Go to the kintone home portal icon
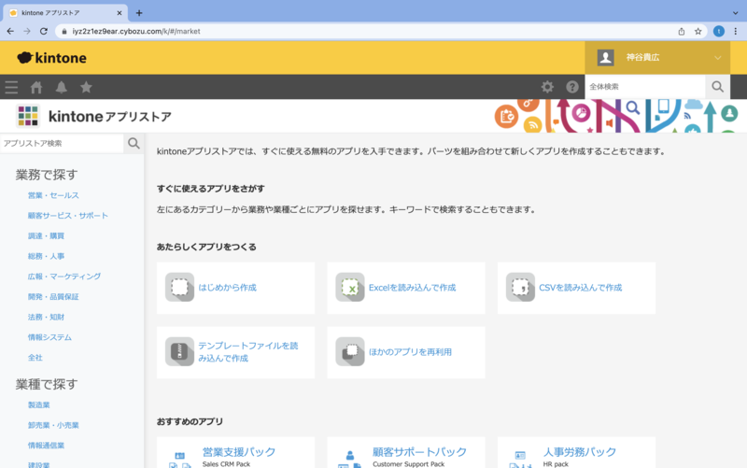The image size is (747, 468). (36, 87)
